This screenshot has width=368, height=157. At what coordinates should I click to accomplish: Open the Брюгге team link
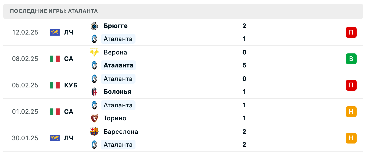tap(116, 26)
